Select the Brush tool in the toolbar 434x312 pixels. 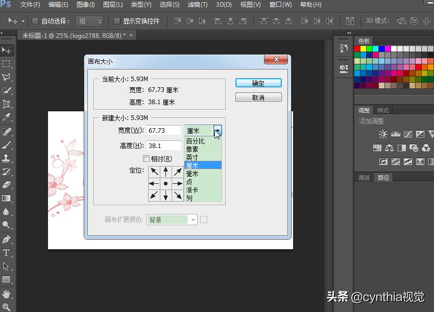tap(6, 145)
